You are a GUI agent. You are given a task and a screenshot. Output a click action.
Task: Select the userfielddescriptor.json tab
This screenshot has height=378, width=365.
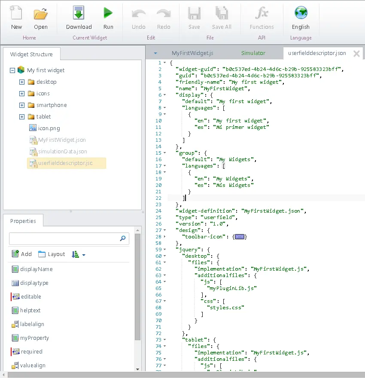pyautogui.click(x=317, y=53)
